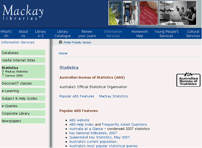Open the About Us menu item
202x148 pixels.
pos(23,34)
